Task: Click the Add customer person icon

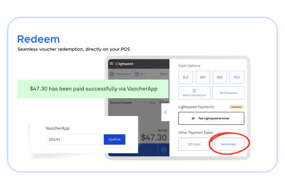Action: 112,74
